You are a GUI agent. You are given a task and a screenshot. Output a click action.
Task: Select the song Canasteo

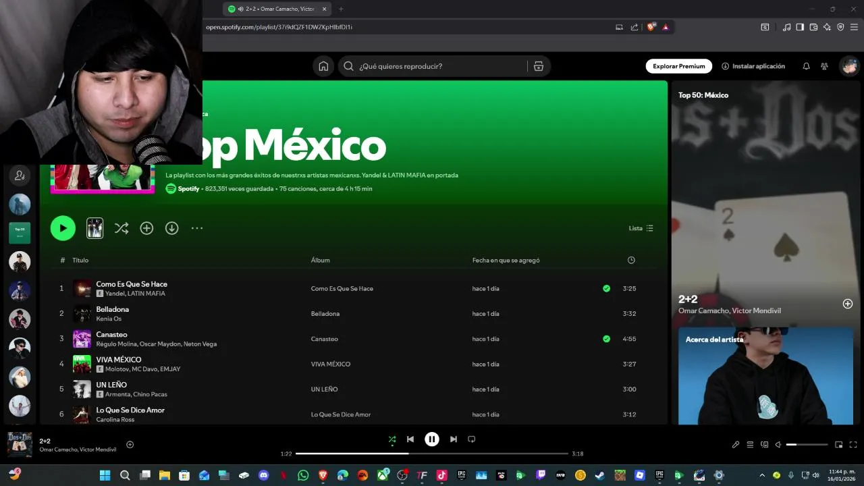[111, 334]
